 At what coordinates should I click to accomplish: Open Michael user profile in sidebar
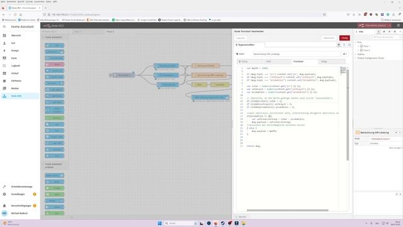tap(20, 213)
